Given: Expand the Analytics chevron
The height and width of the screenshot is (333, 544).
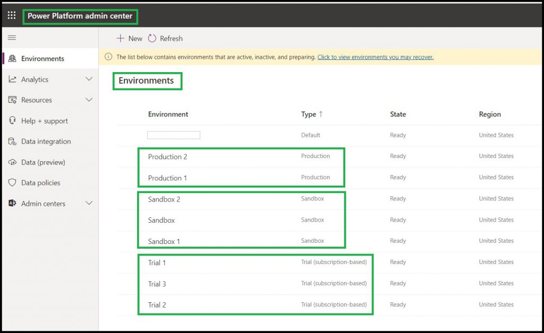Looking at the screenshot, I should pyautogui.click(x=89, y=79).
